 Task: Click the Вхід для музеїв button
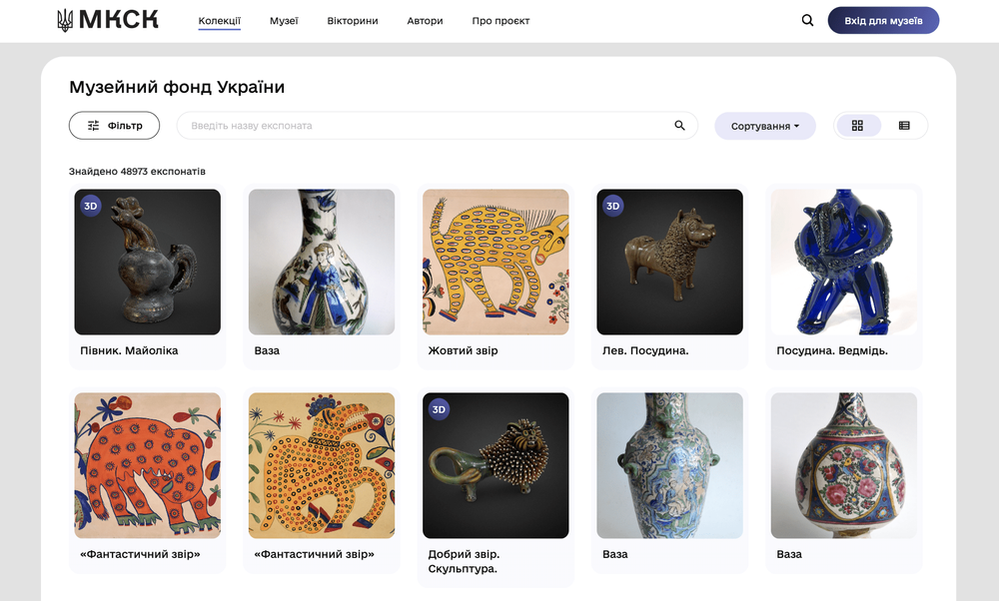883,20
